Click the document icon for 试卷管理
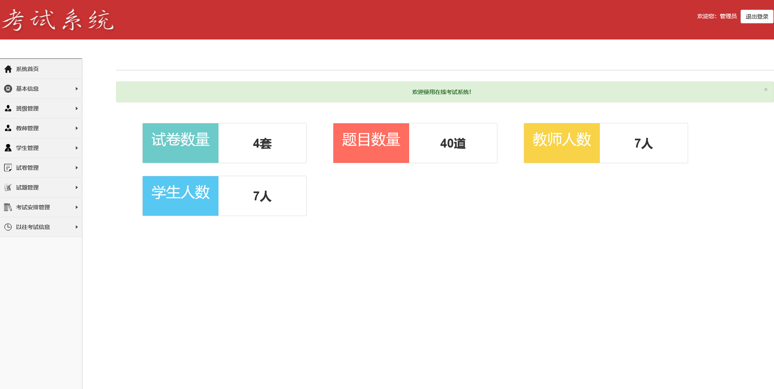Screen dimensions: 774x389 8,168
